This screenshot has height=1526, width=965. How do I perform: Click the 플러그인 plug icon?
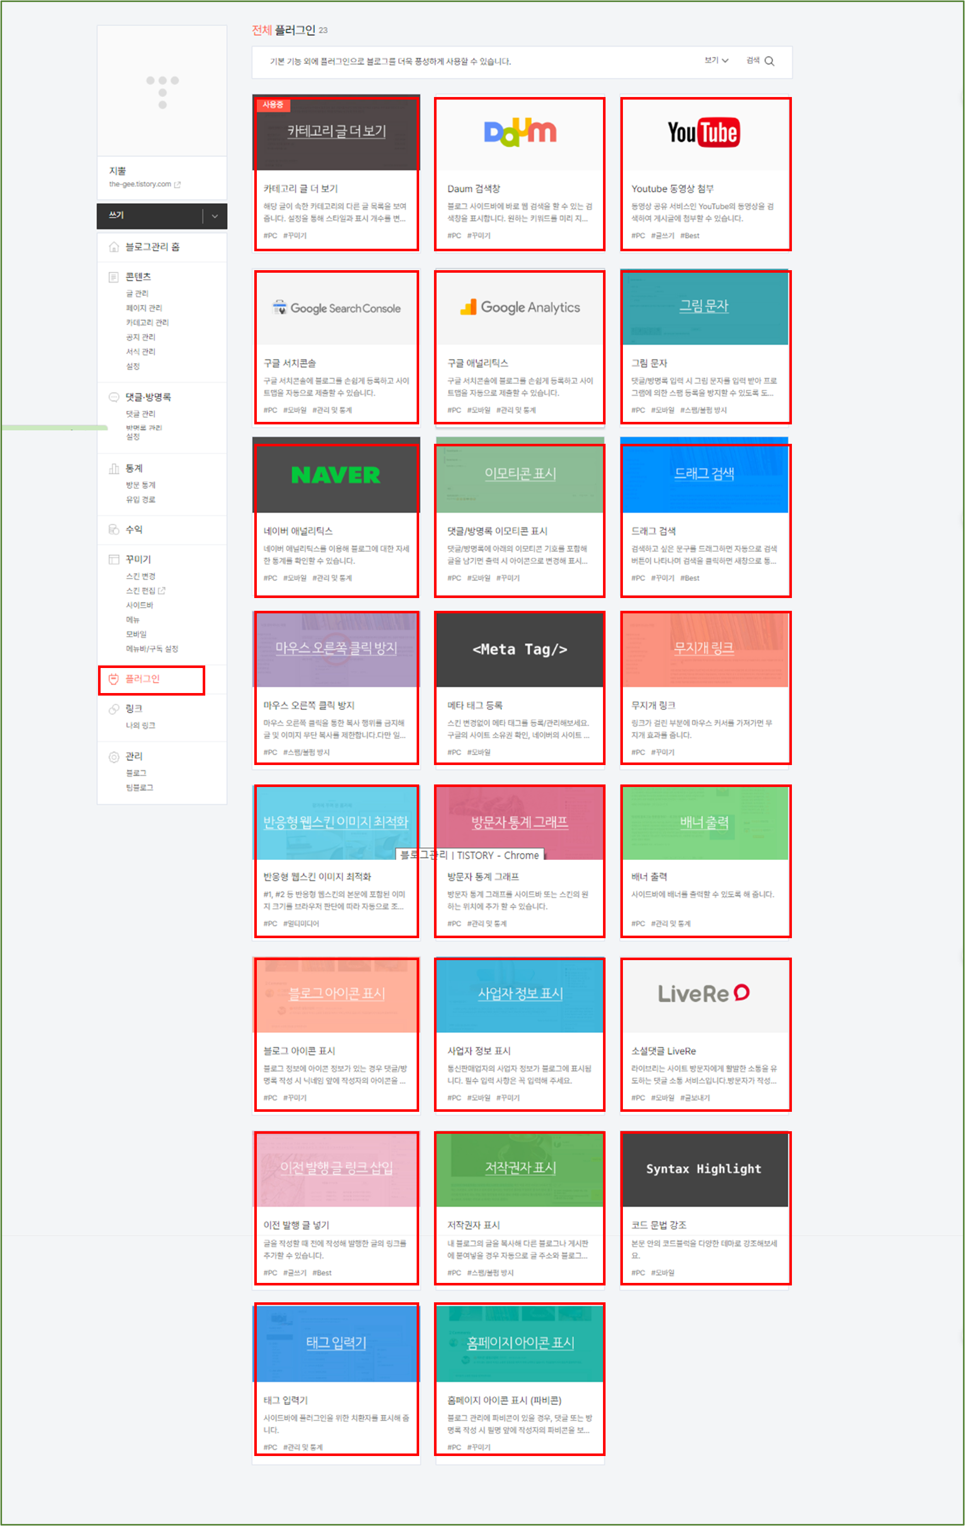coord(114,679)
